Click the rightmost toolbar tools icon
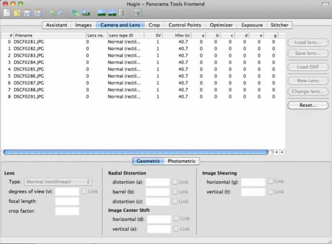332x244 pixels. pos(138,13)
